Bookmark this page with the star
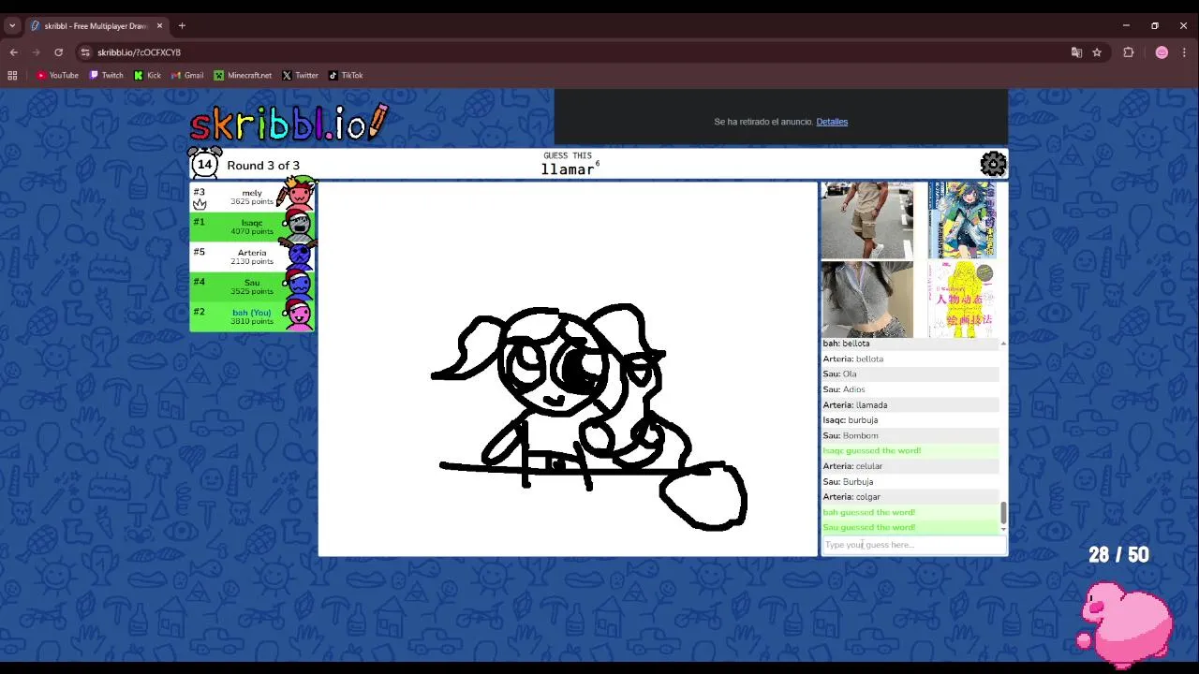The image size is (1199, 674). tap(1097, 52)
